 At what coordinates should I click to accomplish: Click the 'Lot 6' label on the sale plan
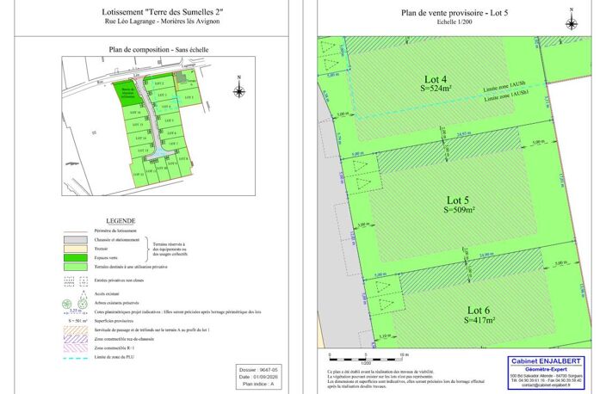point(479,311)
